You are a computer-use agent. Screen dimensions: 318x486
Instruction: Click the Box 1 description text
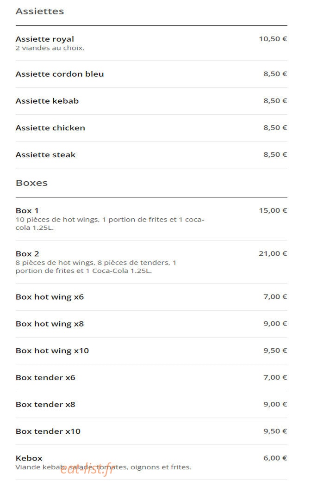click(x=110, y=224)
